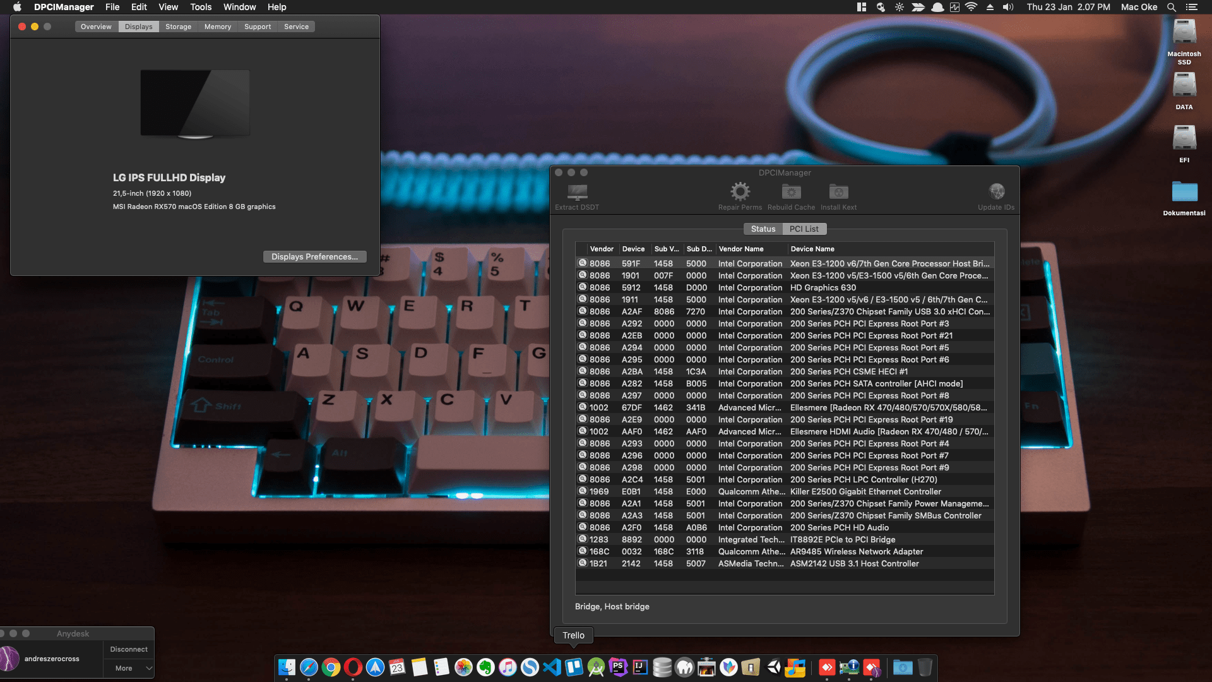Select the HD Graphics 630 row
Image resolution: width=1212 pixels, height=682 pixels.
click(785, 287)
